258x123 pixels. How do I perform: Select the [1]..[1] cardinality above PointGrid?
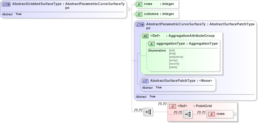[163, 104]
